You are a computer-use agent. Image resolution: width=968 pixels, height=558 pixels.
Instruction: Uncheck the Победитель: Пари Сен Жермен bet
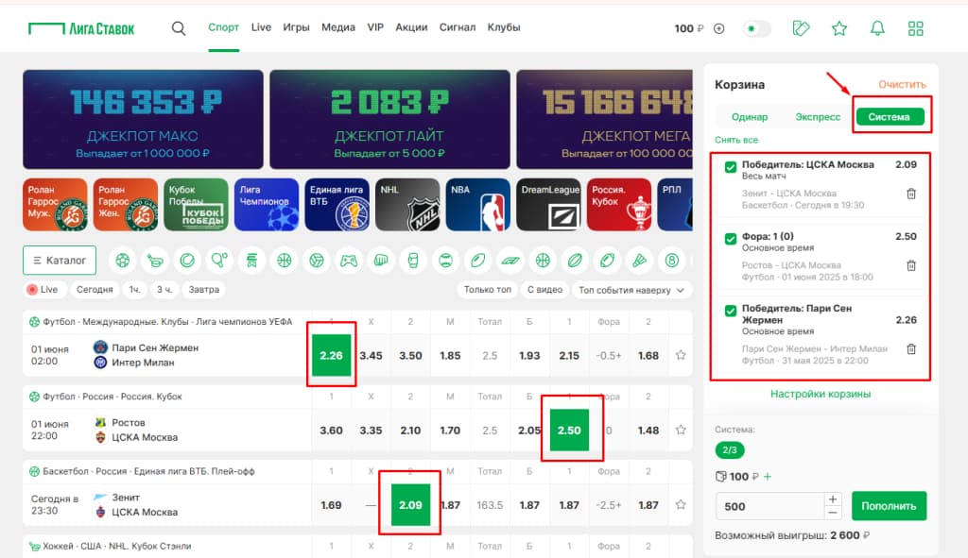pyautogui.click(x=731, y=311)
